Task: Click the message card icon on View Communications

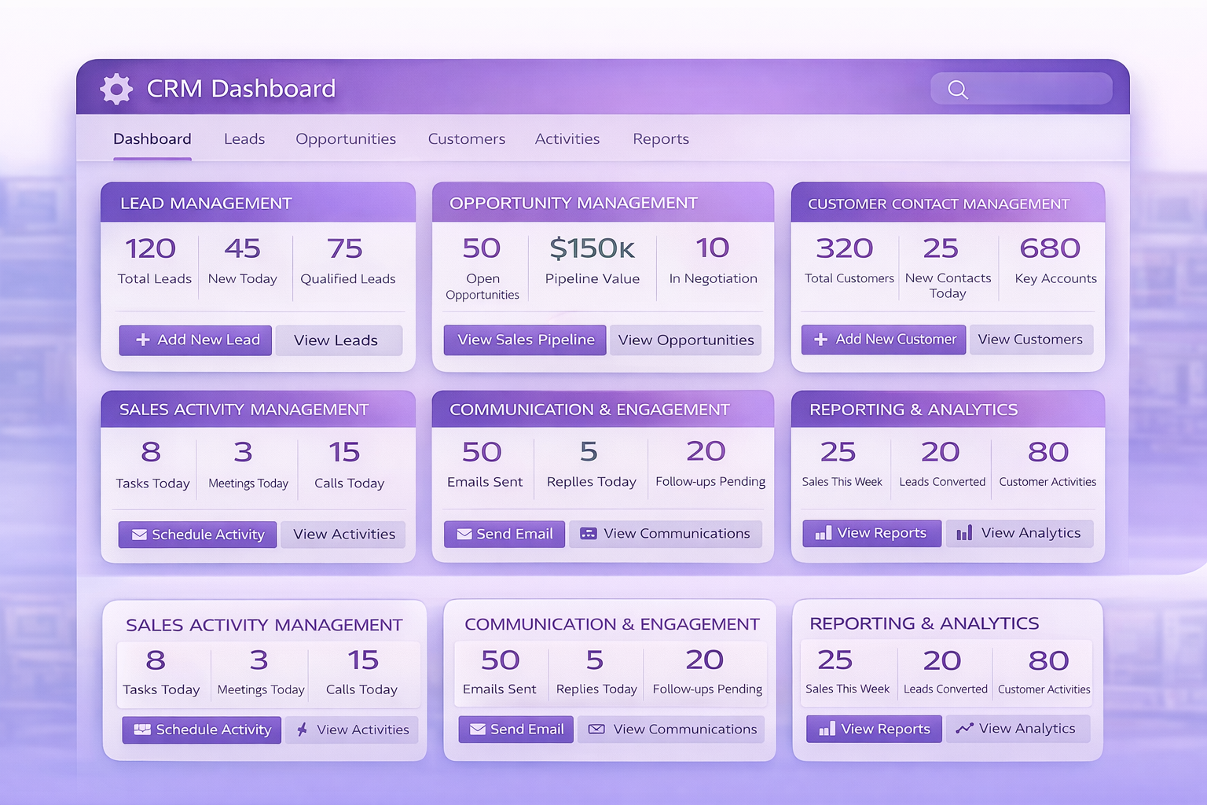Action: click(588, 534)
